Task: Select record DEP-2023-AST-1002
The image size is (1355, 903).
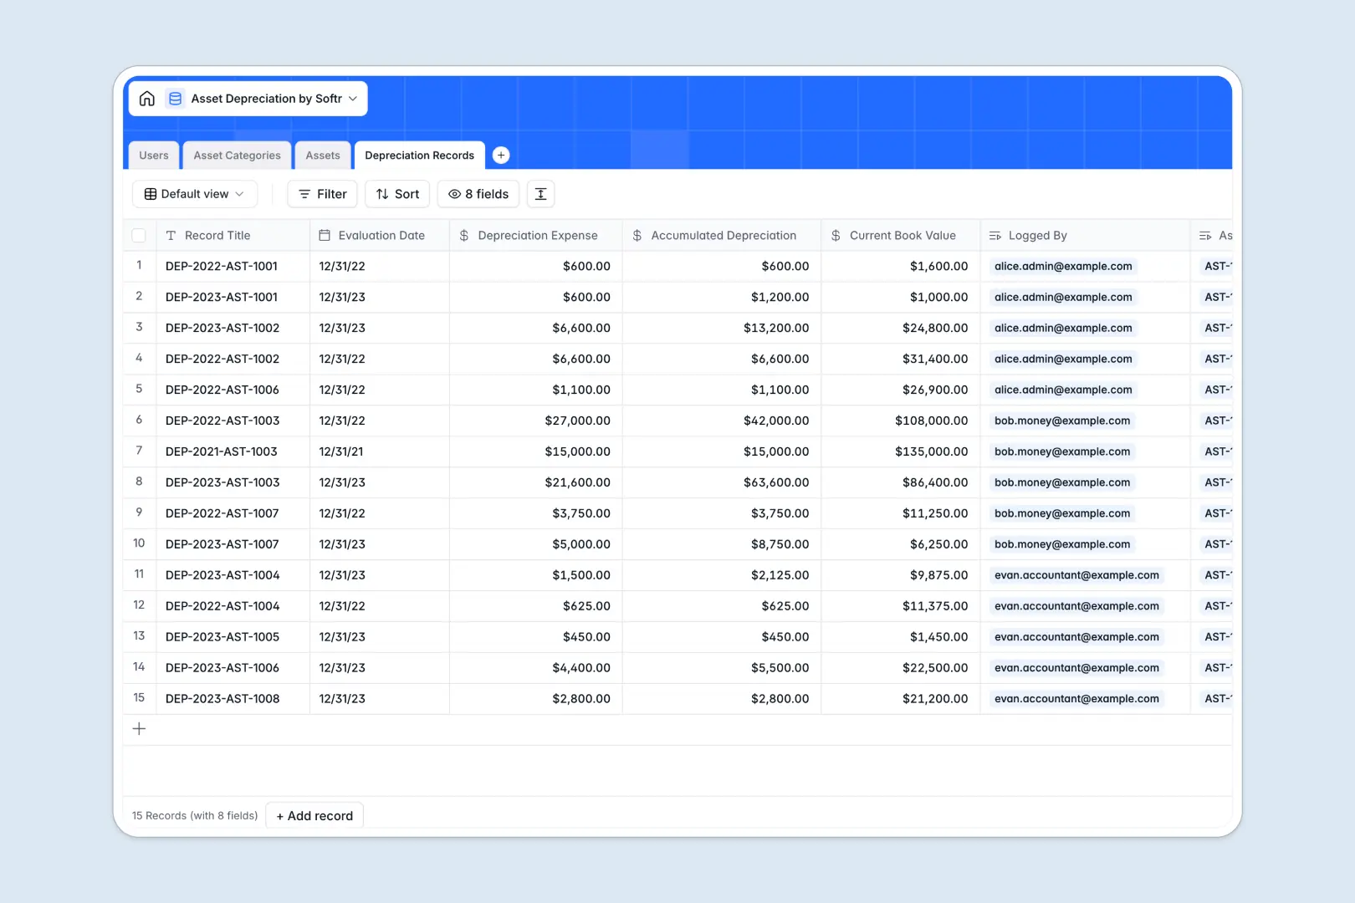Action: tap(222, 329)
